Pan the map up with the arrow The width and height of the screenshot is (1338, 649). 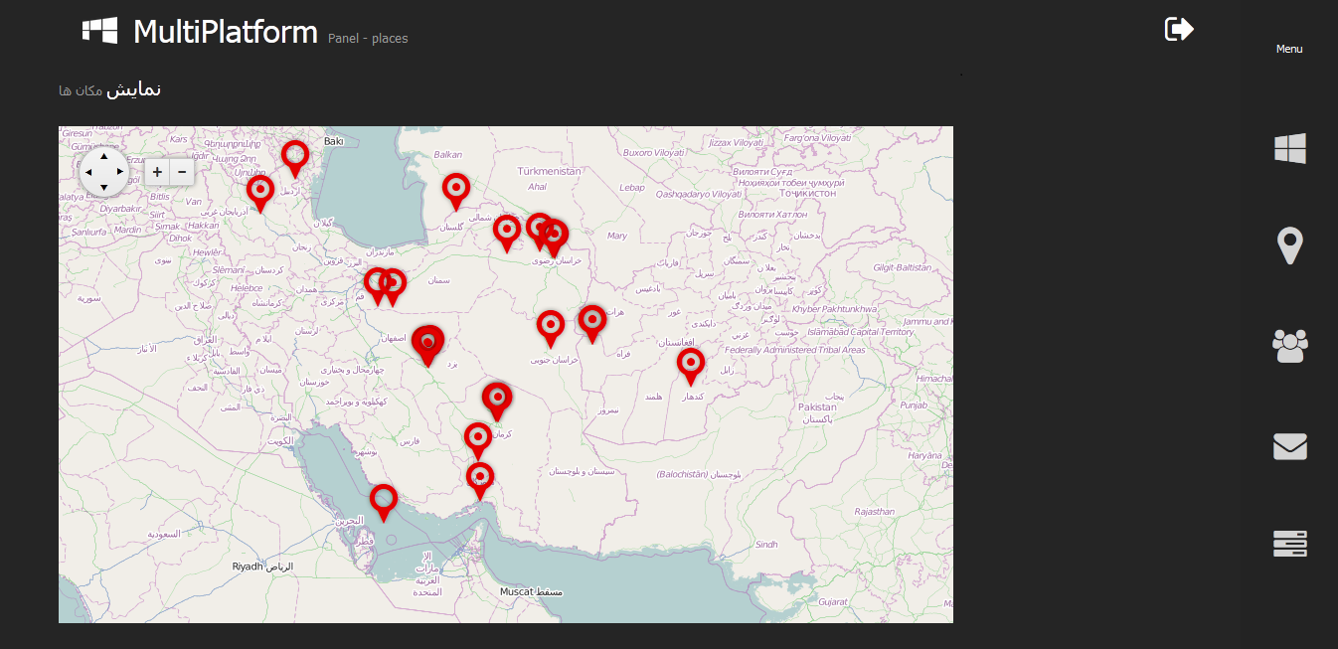[104, 157]
